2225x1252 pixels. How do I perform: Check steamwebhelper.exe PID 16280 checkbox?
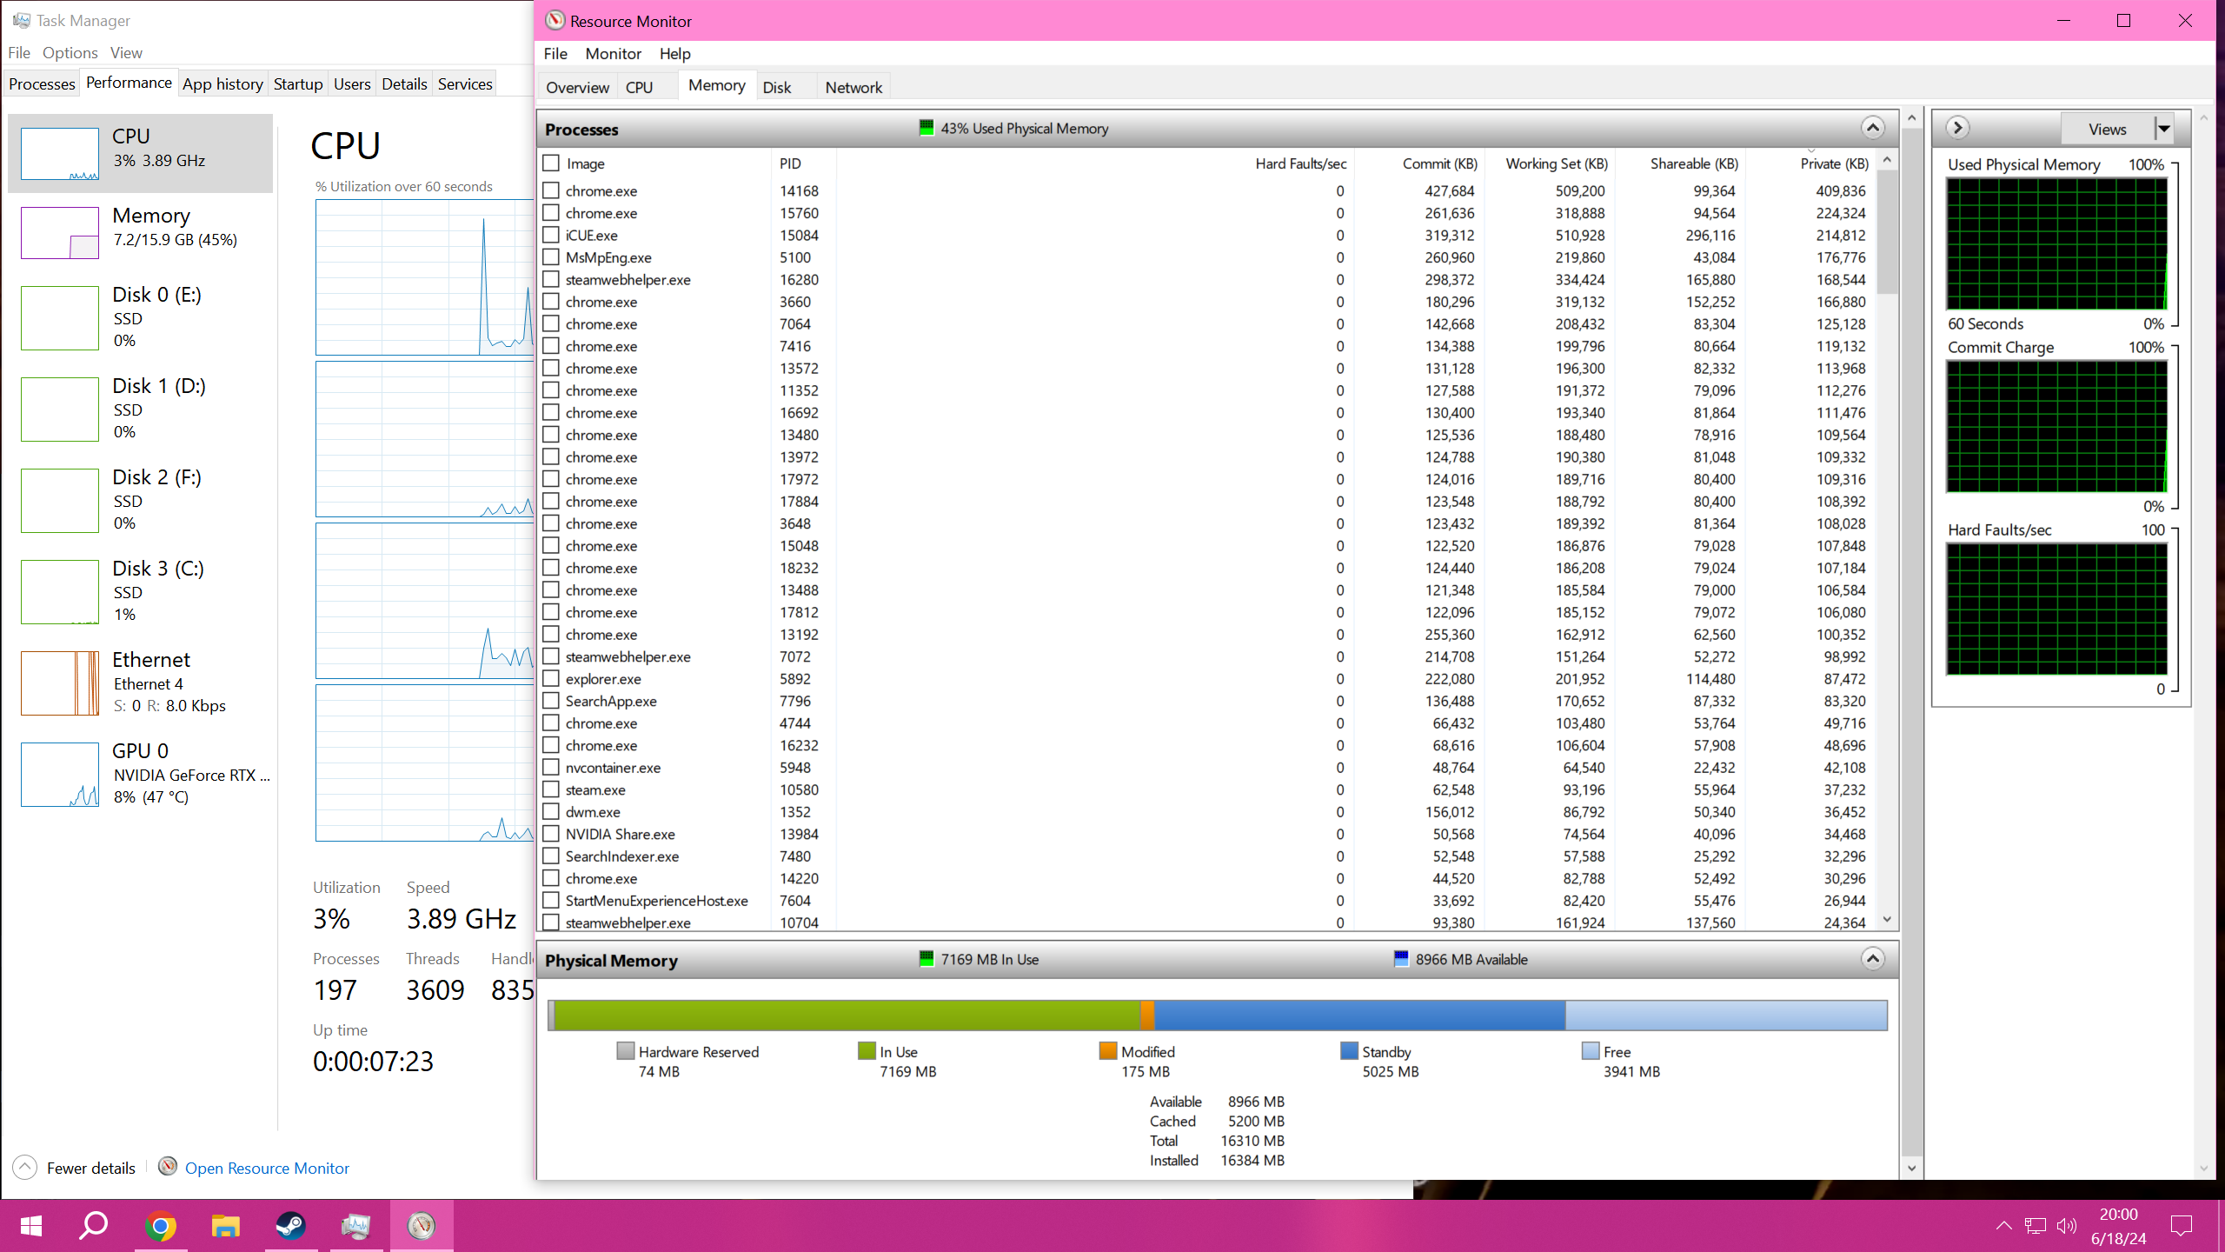(551, 279)
